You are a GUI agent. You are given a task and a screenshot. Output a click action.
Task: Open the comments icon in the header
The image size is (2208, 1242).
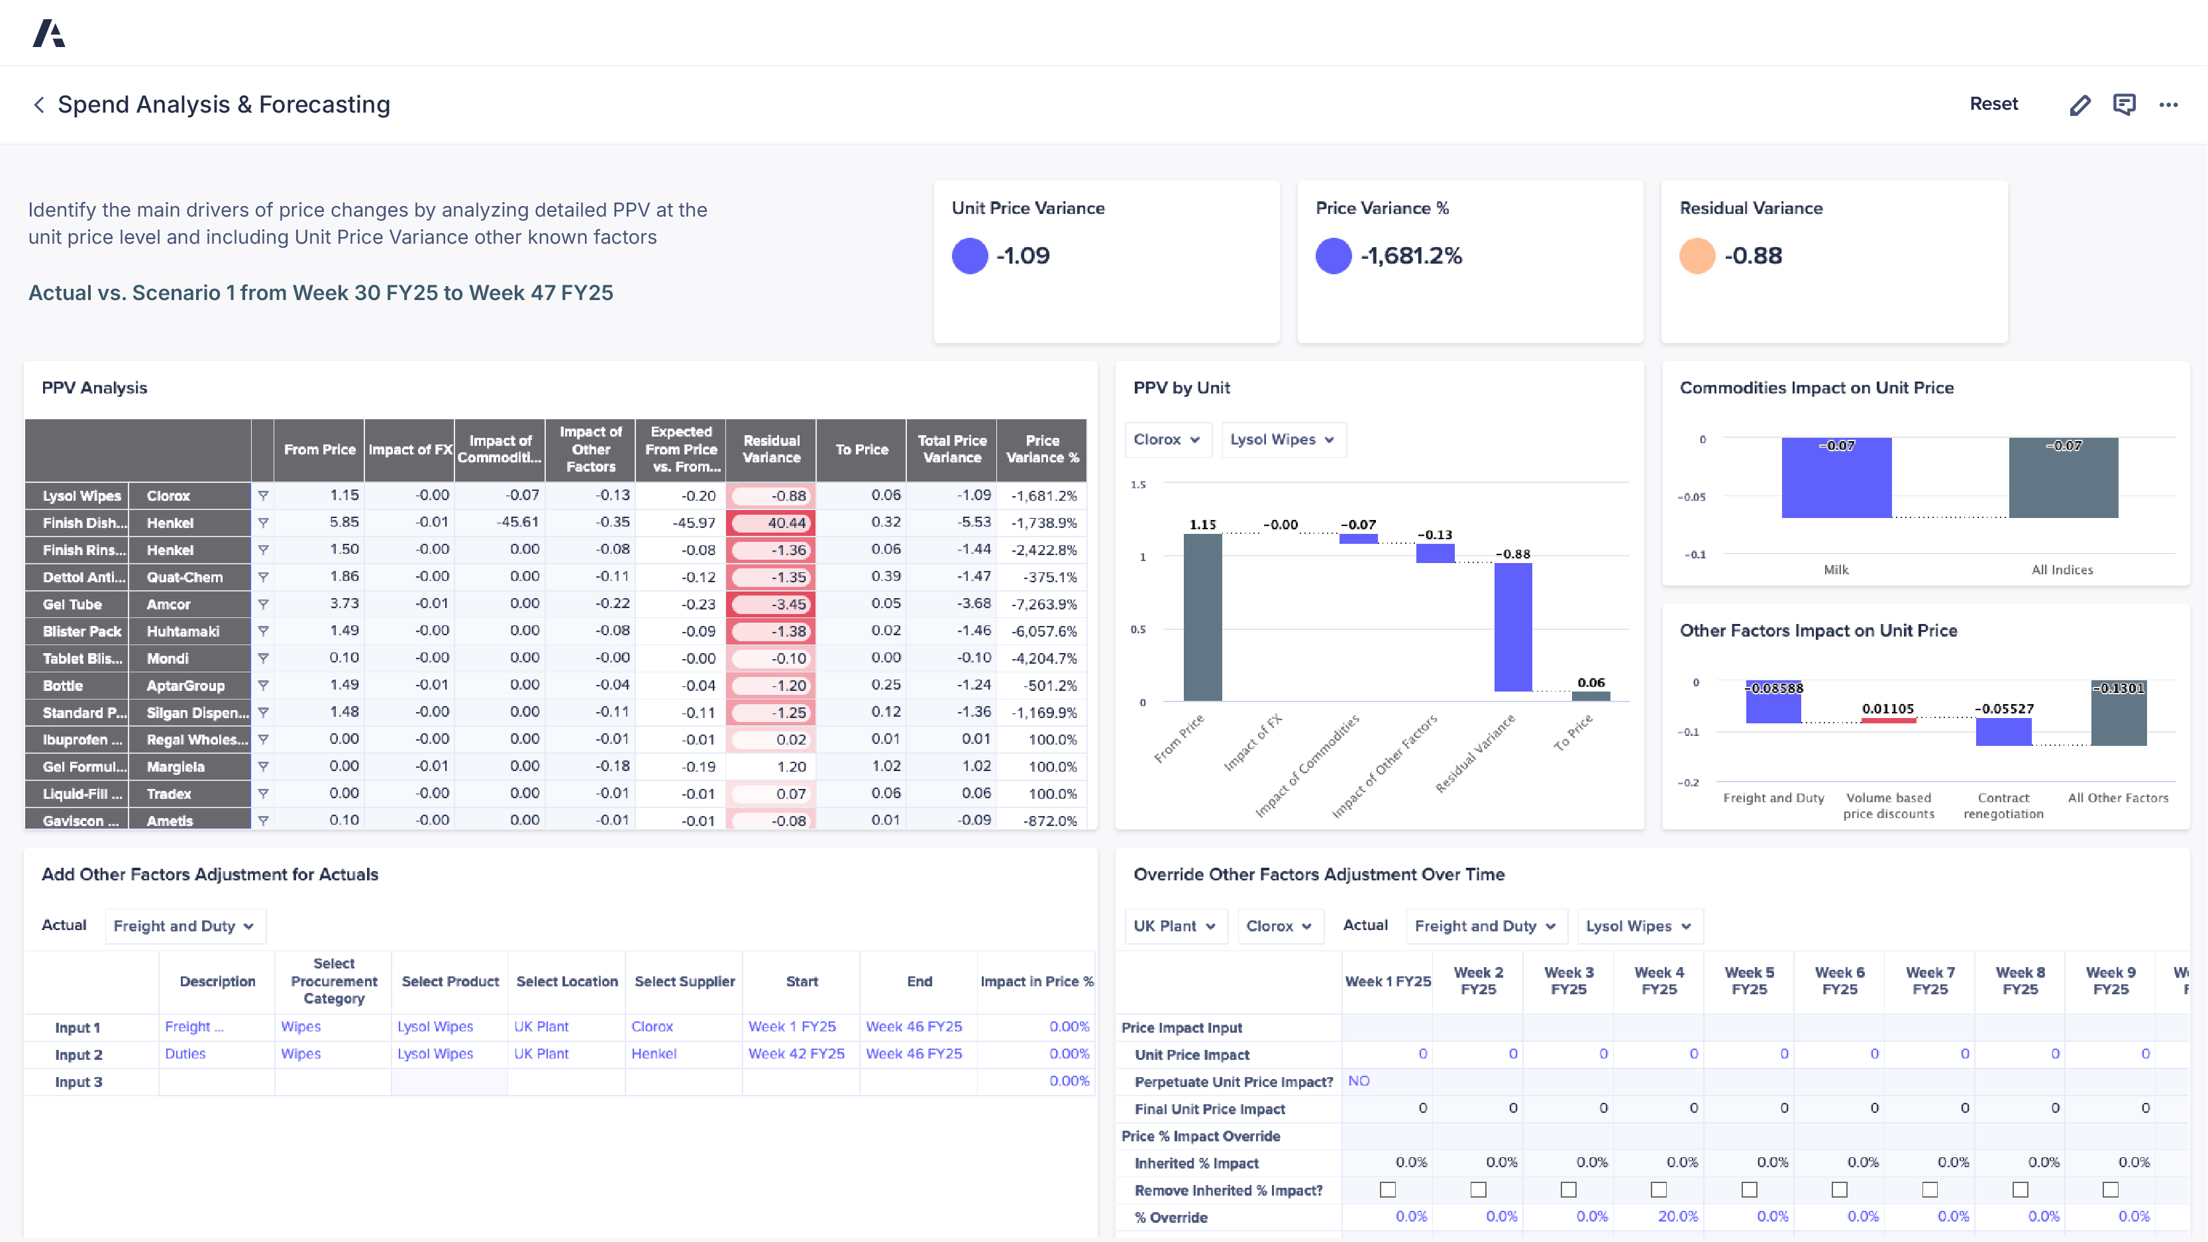pyautogui.click(x=2125, y=104)
